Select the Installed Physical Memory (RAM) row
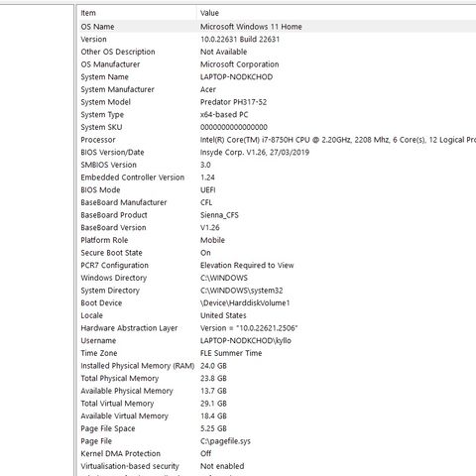This screenshot has height=476, width=476. click(277, 366)
